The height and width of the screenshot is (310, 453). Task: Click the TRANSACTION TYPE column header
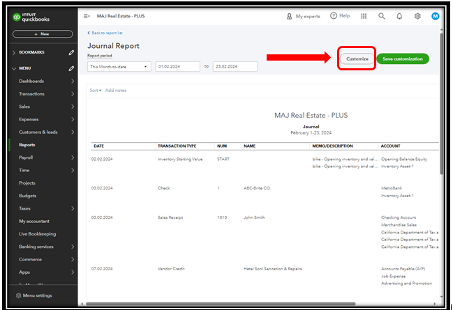pos(177,146)
